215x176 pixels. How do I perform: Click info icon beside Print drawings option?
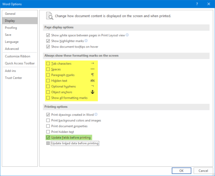point(96,114)
